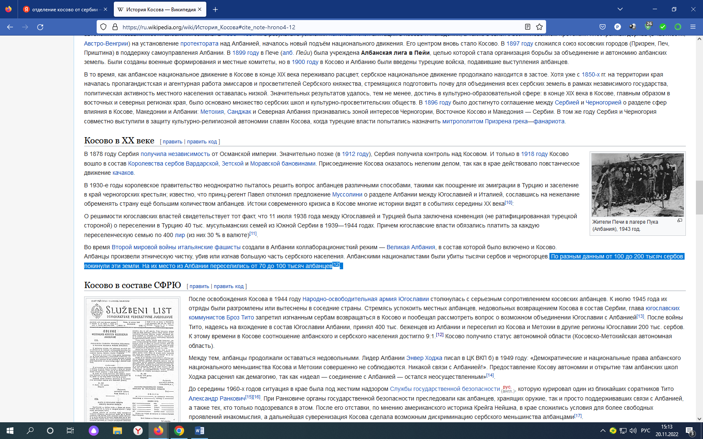Click footnote reference [14]
The height and width of the screenshot is (439, 703).
[x=490, y=375]
